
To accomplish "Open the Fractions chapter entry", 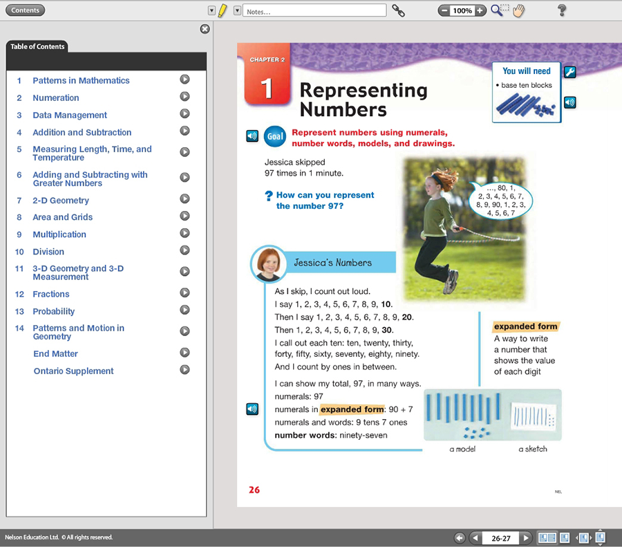I will click(x=50, y=294).
